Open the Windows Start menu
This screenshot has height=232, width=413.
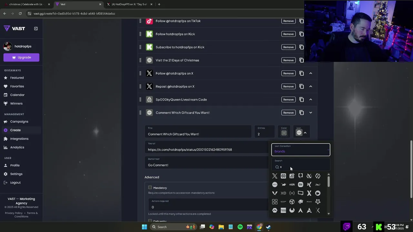[145, 227]
